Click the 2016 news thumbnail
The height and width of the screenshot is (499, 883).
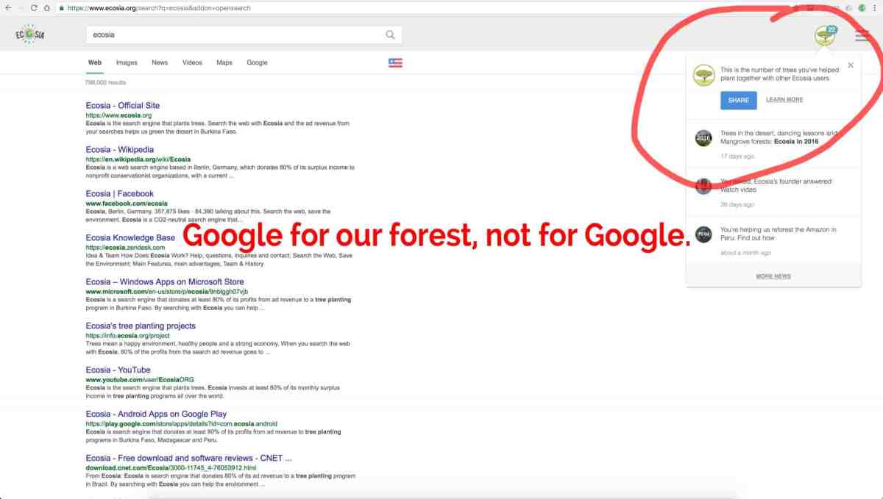coord(703,137)
